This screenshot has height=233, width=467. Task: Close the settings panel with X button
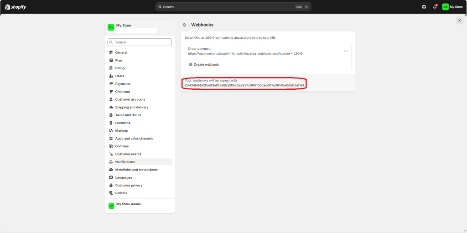pos(459,21)
